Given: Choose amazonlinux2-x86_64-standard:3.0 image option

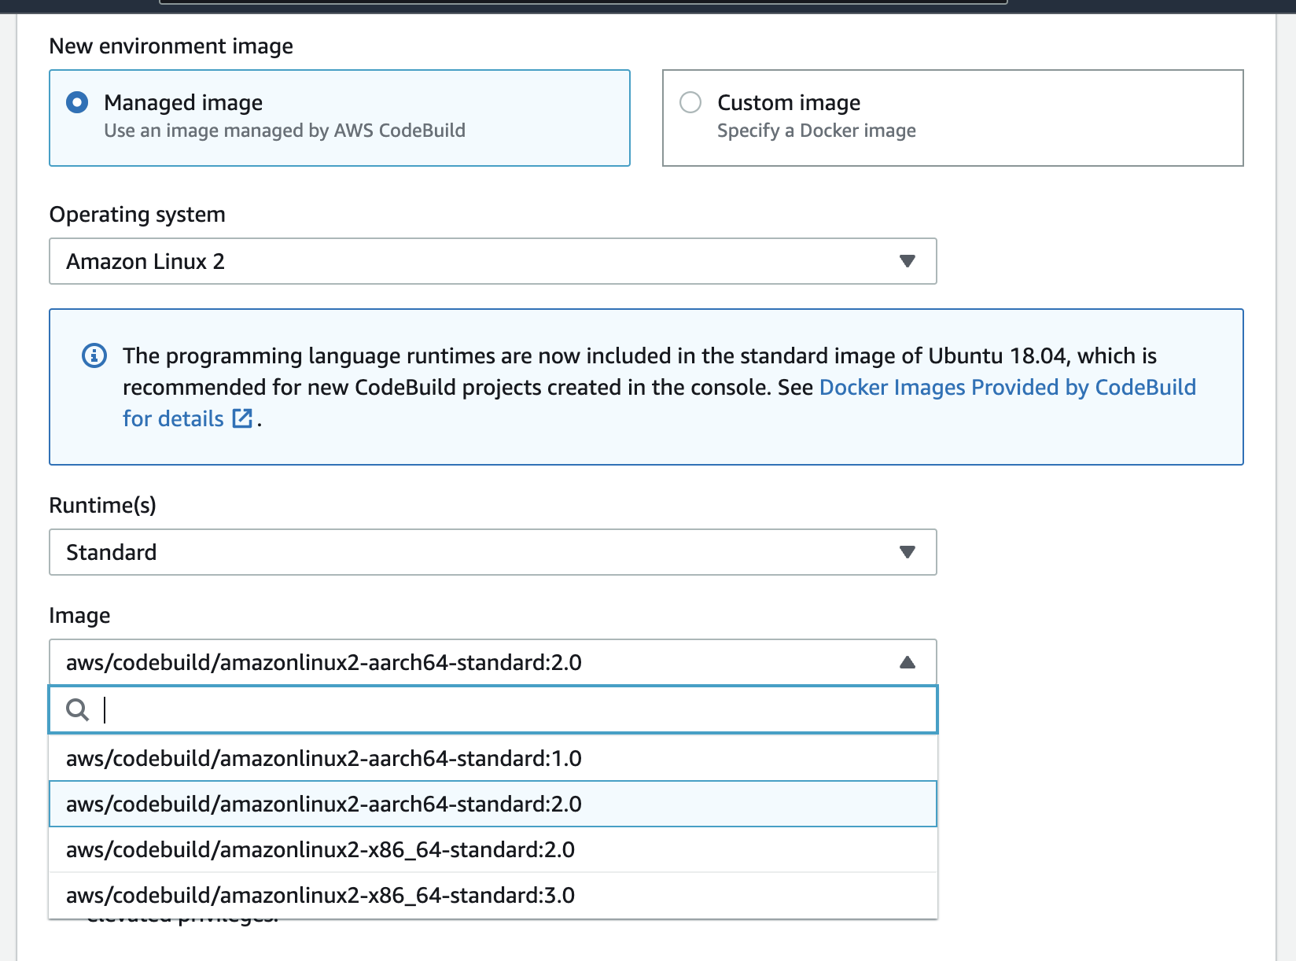Looking at the screenshot, I should (x=492, y=895).
